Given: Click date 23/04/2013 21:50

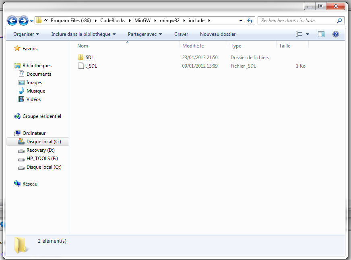Looking at the screenshot, I should tap(200, 58).
